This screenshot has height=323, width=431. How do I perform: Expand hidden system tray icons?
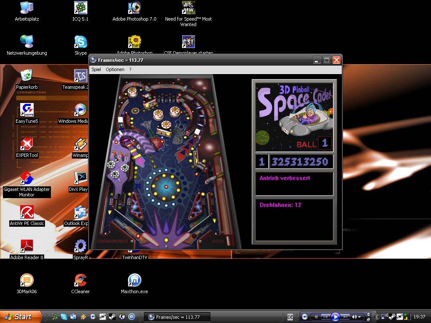coord(376,317)
